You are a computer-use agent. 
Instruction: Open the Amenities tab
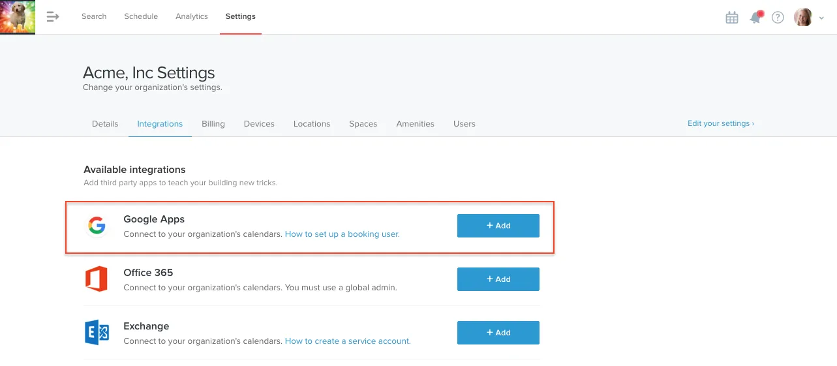pos(416,123)
